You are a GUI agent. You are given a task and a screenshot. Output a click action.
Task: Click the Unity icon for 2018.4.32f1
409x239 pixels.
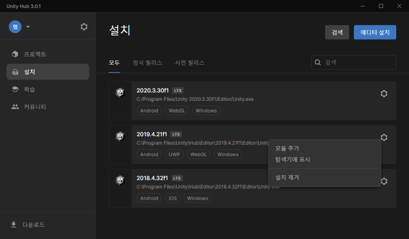click(120, 180)
